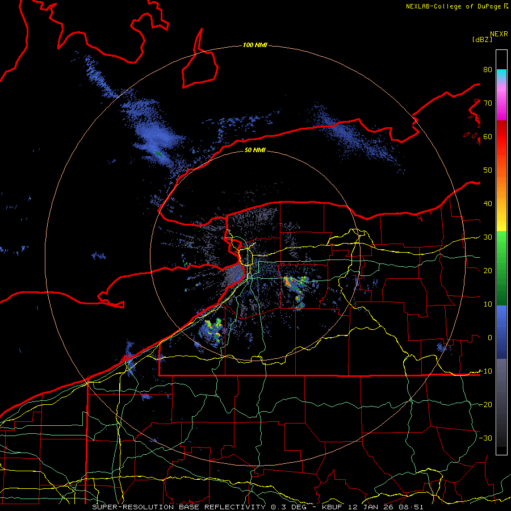Screen dimensions: 511x511
Task: Click the 40 dBZ value on the scale
Action: coord(488,204)
